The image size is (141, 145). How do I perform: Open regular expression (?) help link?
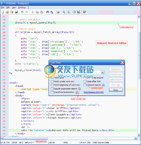80,89
